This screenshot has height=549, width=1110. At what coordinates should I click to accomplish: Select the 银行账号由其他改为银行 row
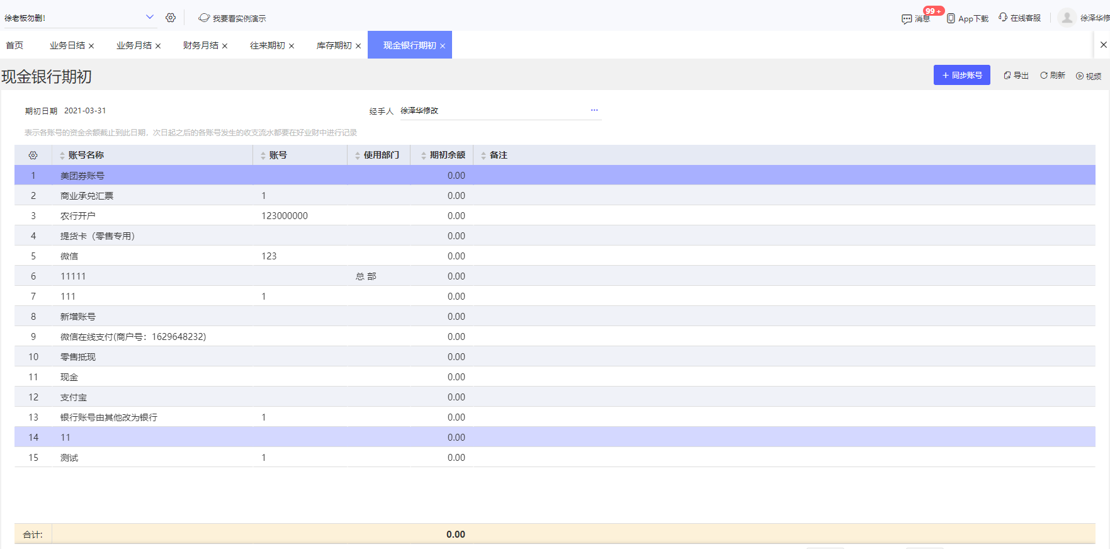[555, 417]
